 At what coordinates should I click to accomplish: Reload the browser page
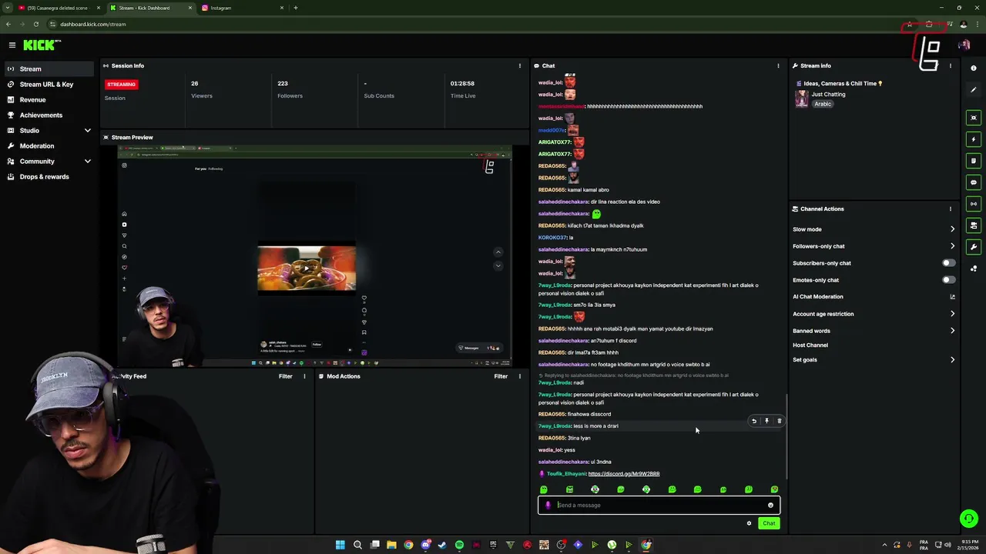pyautogui.click(x=35, y=24)
